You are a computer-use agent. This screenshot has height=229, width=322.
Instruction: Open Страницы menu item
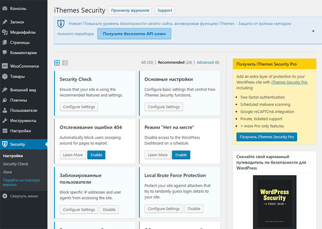[24, 43]
